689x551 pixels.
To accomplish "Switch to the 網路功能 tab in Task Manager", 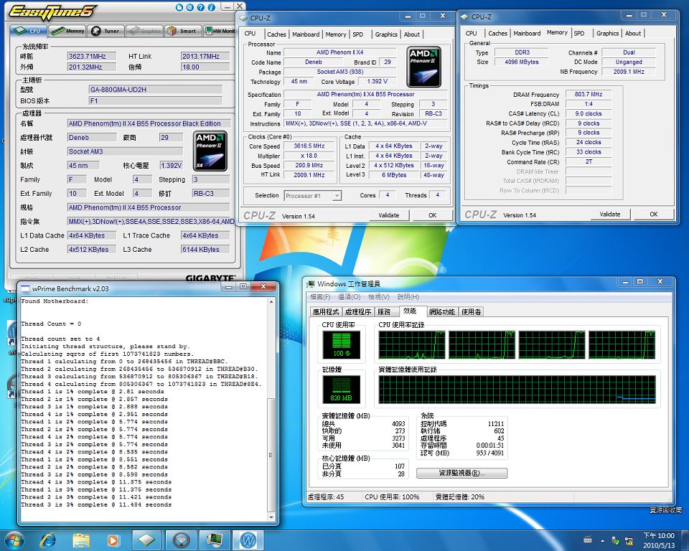I will (441, 312).
